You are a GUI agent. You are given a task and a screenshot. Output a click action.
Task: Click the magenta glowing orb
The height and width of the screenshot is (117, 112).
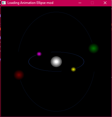coord(39,54)
